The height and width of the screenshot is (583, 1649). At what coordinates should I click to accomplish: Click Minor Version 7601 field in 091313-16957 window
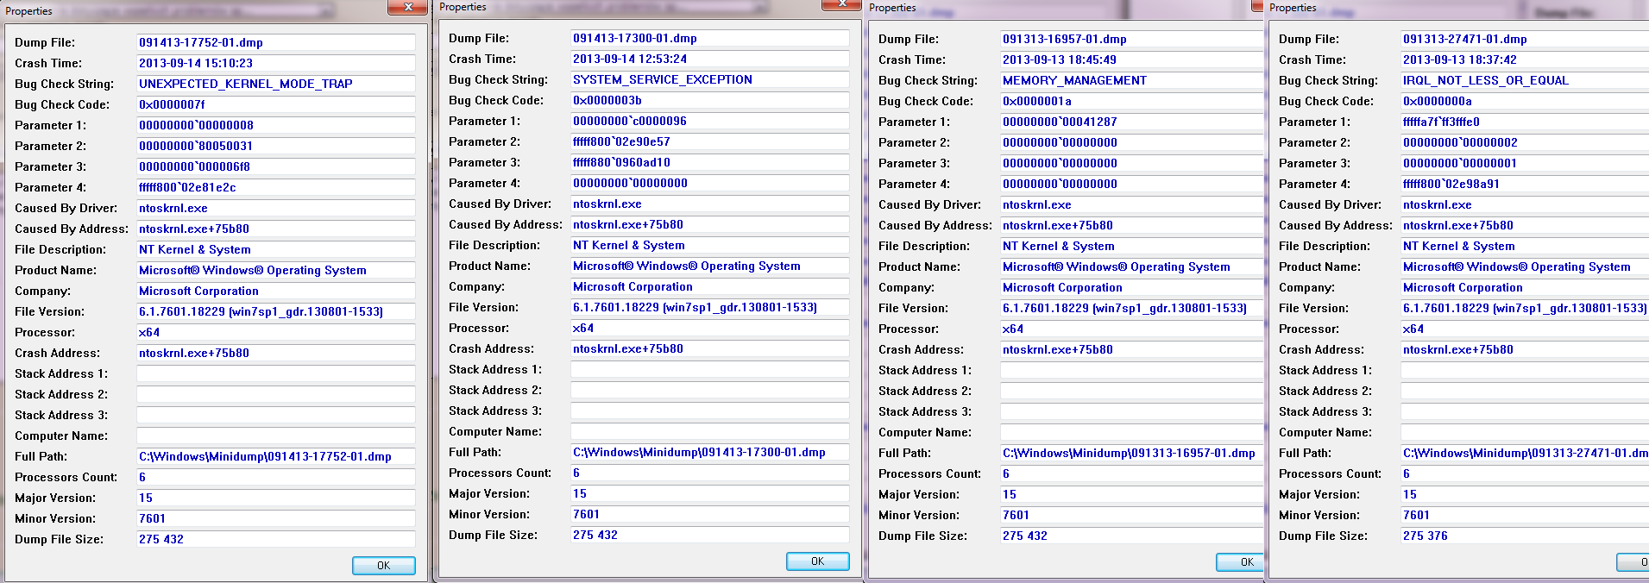[1132, 515]
